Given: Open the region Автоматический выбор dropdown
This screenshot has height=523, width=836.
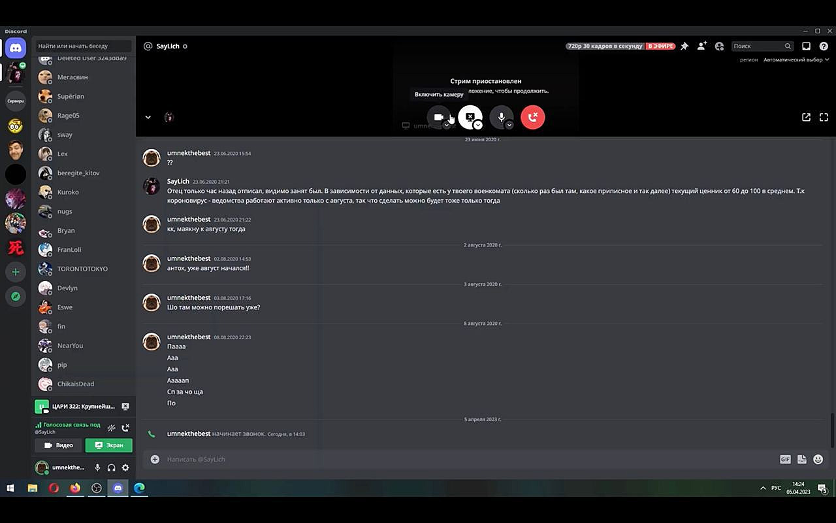Looking at the screenshot, I should [x=796, y=59].
